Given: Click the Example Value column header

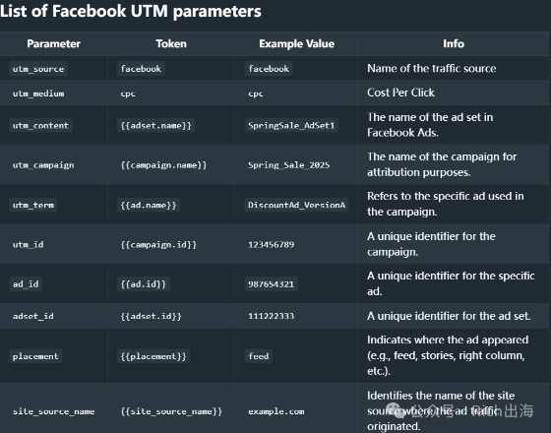Looking at the screenshot, I should tap(296, 43).
